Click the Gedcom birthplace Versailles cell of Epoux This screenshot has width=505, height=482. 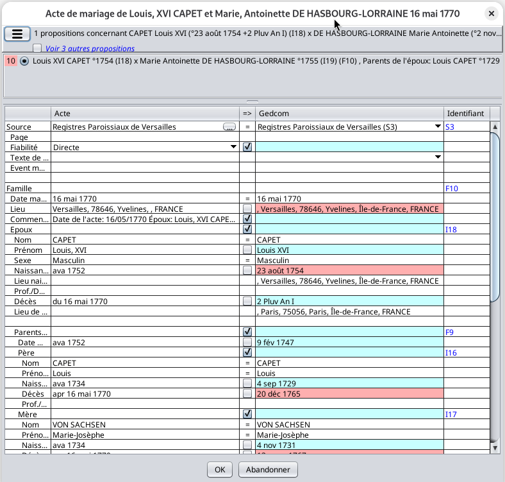point(349,281)
